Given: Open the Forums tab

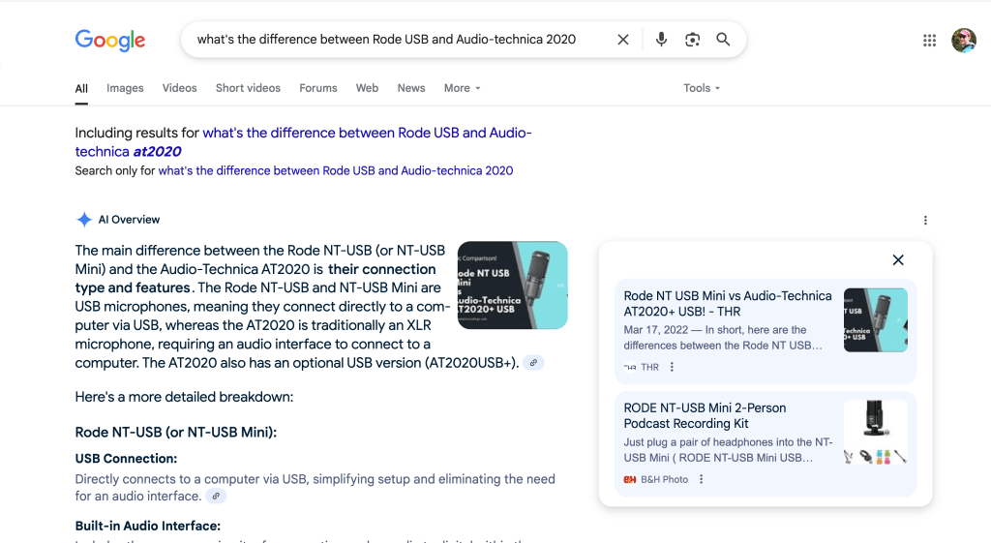Looking at the screenshot, I should [317, 88].
